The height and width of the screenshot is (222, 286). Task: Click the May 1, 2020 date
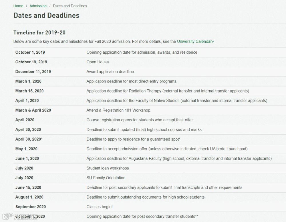(26, 149)
